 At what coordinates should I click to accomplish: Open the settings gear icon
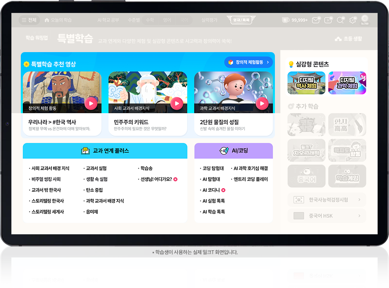(x=353, y=20)
